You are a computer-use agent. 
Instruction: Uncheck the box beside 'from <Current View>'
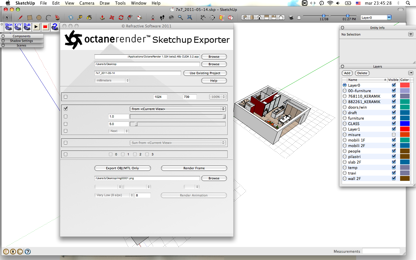[x=66, y=109]
